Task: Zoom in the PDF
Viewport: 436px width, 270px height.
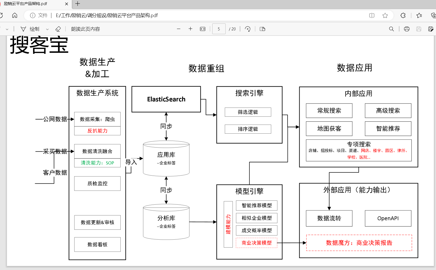Action: pos(190,29)
